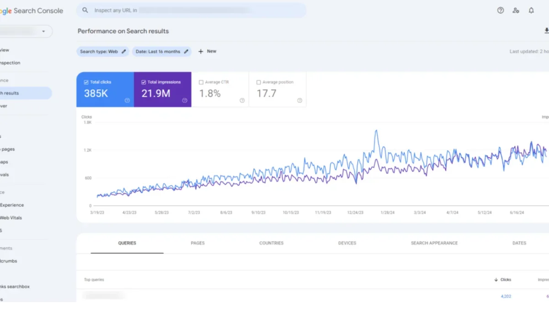Edit the Date filter using its pencil icon
This screenshot has width=549, height=309.
tap(186, 51)
